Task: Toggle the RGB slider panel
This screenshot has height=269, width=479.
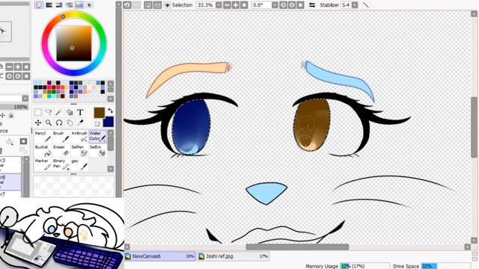Action: (x=49, y=5)
